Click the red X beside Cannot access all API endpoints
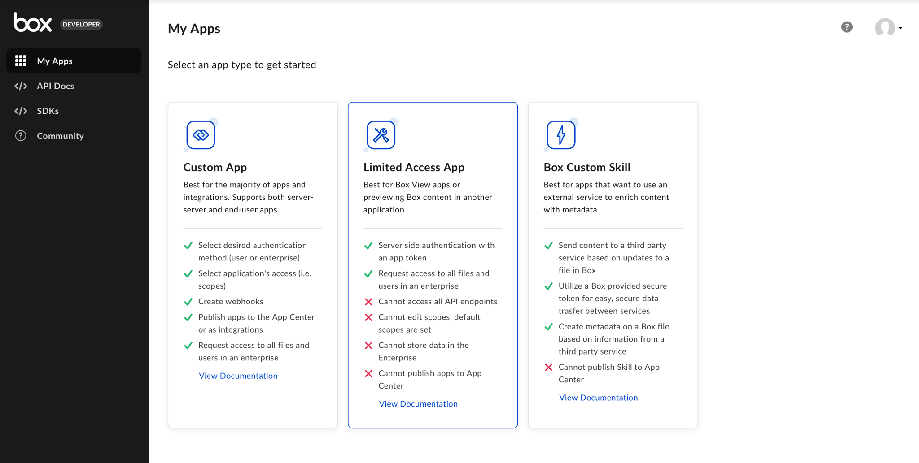The height and width of the screenshot is (463, 919). [368, 302]
